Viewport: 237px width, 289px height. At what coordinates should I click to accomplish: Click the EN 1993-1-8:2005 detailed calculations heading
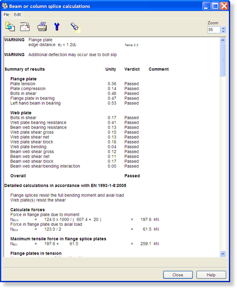click(65, 186)
